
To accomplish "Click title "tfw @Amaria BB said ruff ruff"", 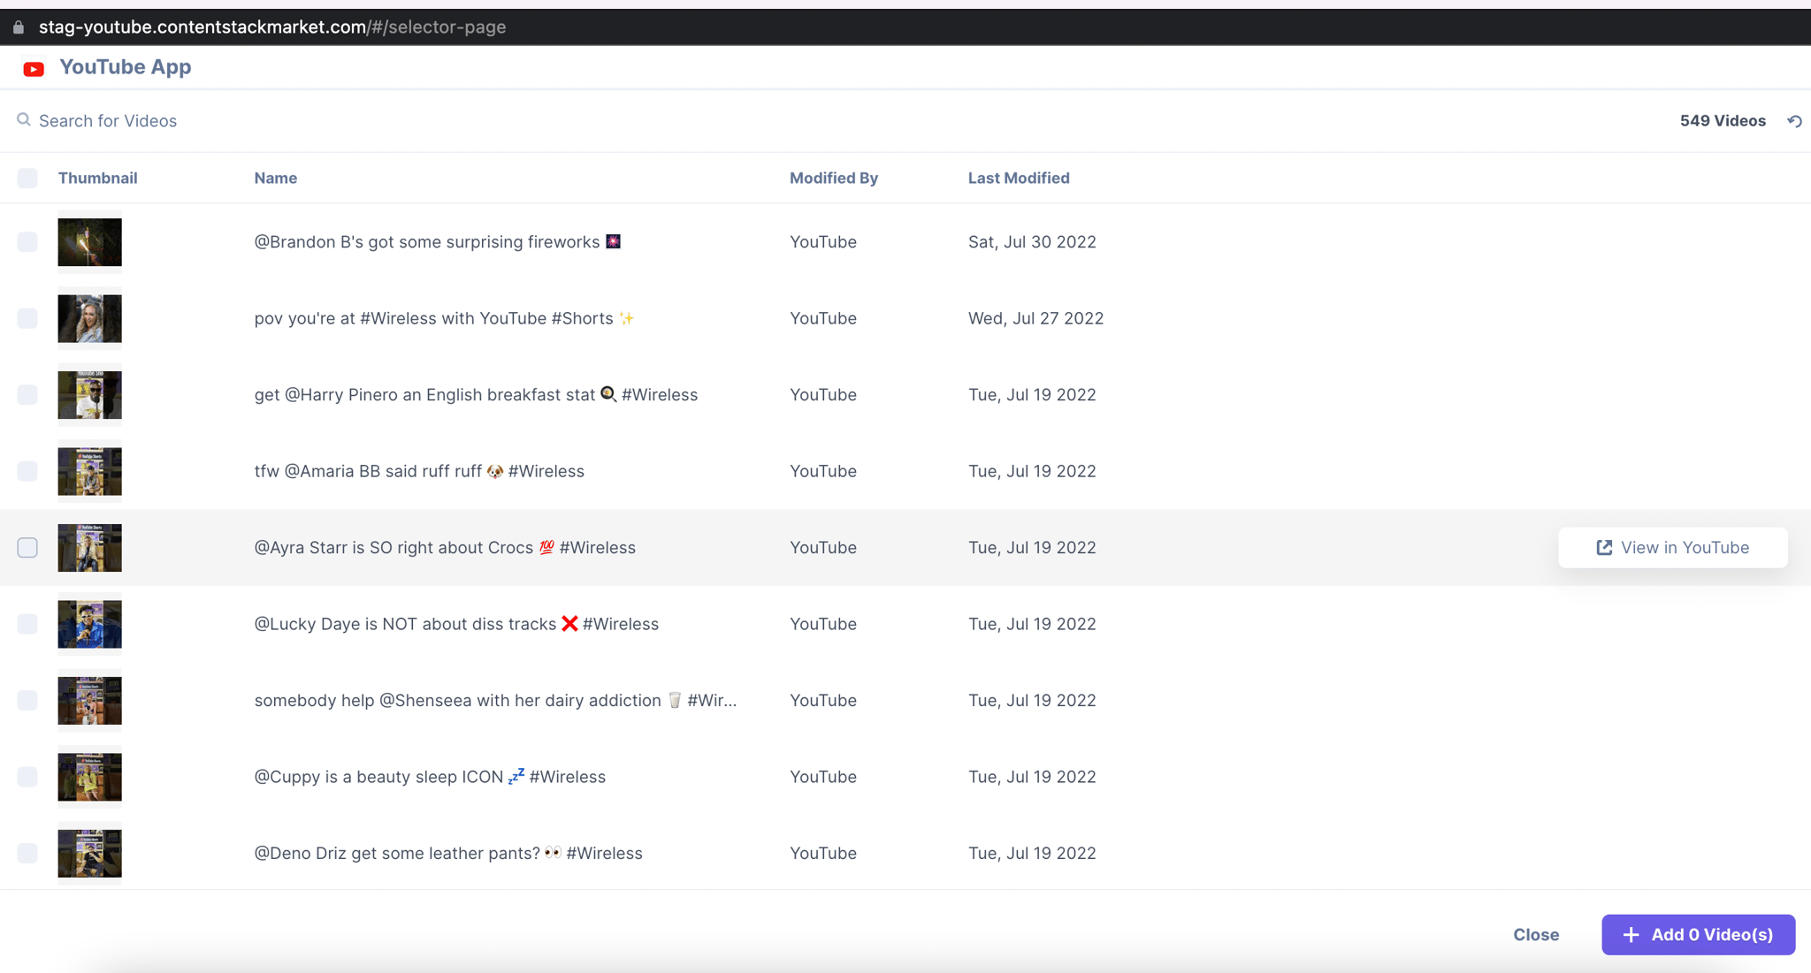I will [368, 471].
